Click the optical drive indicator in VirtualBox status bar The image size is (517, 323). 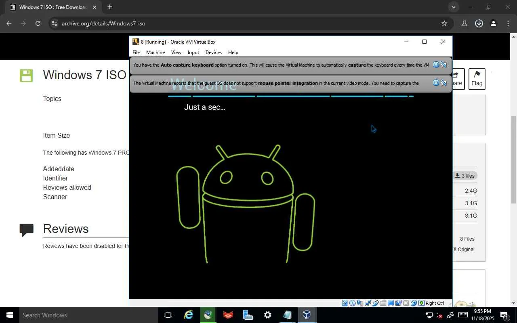pos(352,303)
